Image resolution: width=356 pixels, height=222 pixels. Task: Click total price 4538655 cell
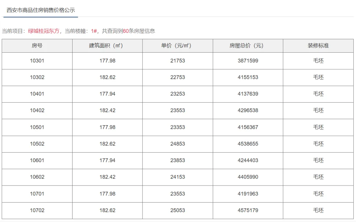coord(248,144)
